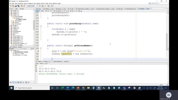Collapse code fold at line 34
Image resolution: width=178 pixels, height=100 pixels.
[41, 48]
